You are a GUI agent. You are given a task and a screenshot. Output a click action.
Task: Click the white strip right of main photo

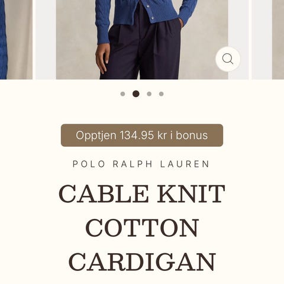238,40
